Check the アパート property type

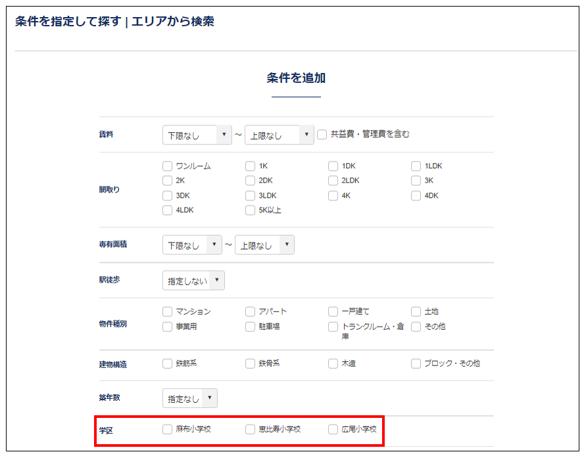(250, 311)
